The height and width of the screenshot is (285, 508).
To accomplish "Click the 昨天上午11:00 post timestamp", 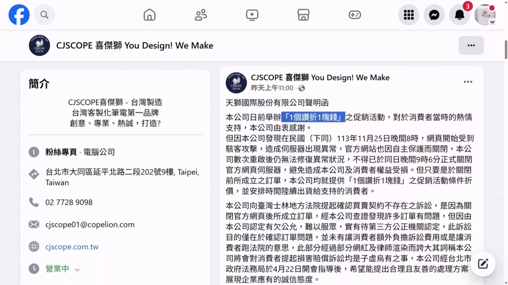I will tap(272, 88).
